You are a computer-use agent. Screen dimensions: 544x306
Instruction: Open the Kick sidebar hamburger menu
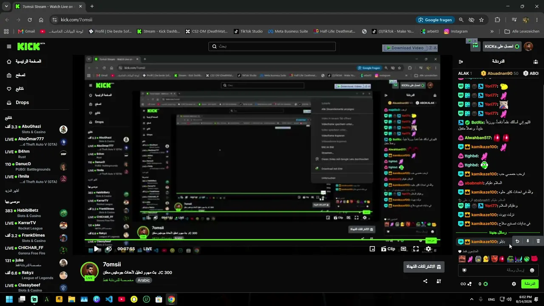tap(9, 46)
